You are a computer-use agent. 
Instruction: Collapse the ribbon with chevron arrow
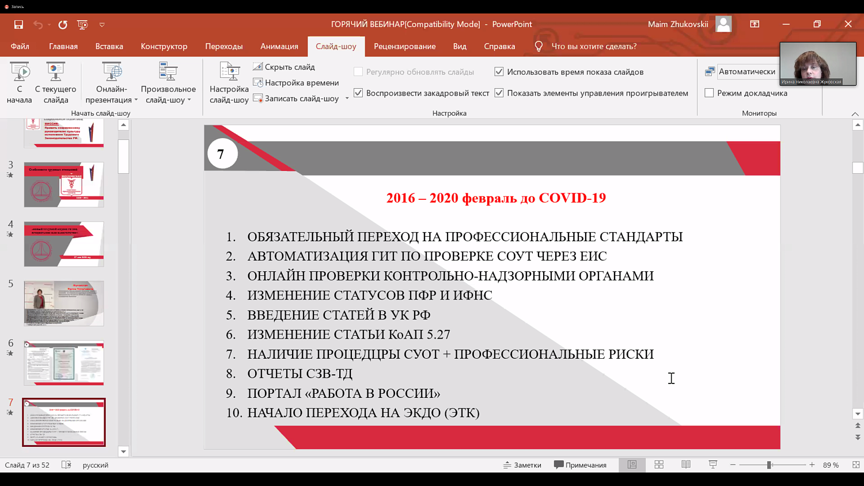click(x=855, y=114)
